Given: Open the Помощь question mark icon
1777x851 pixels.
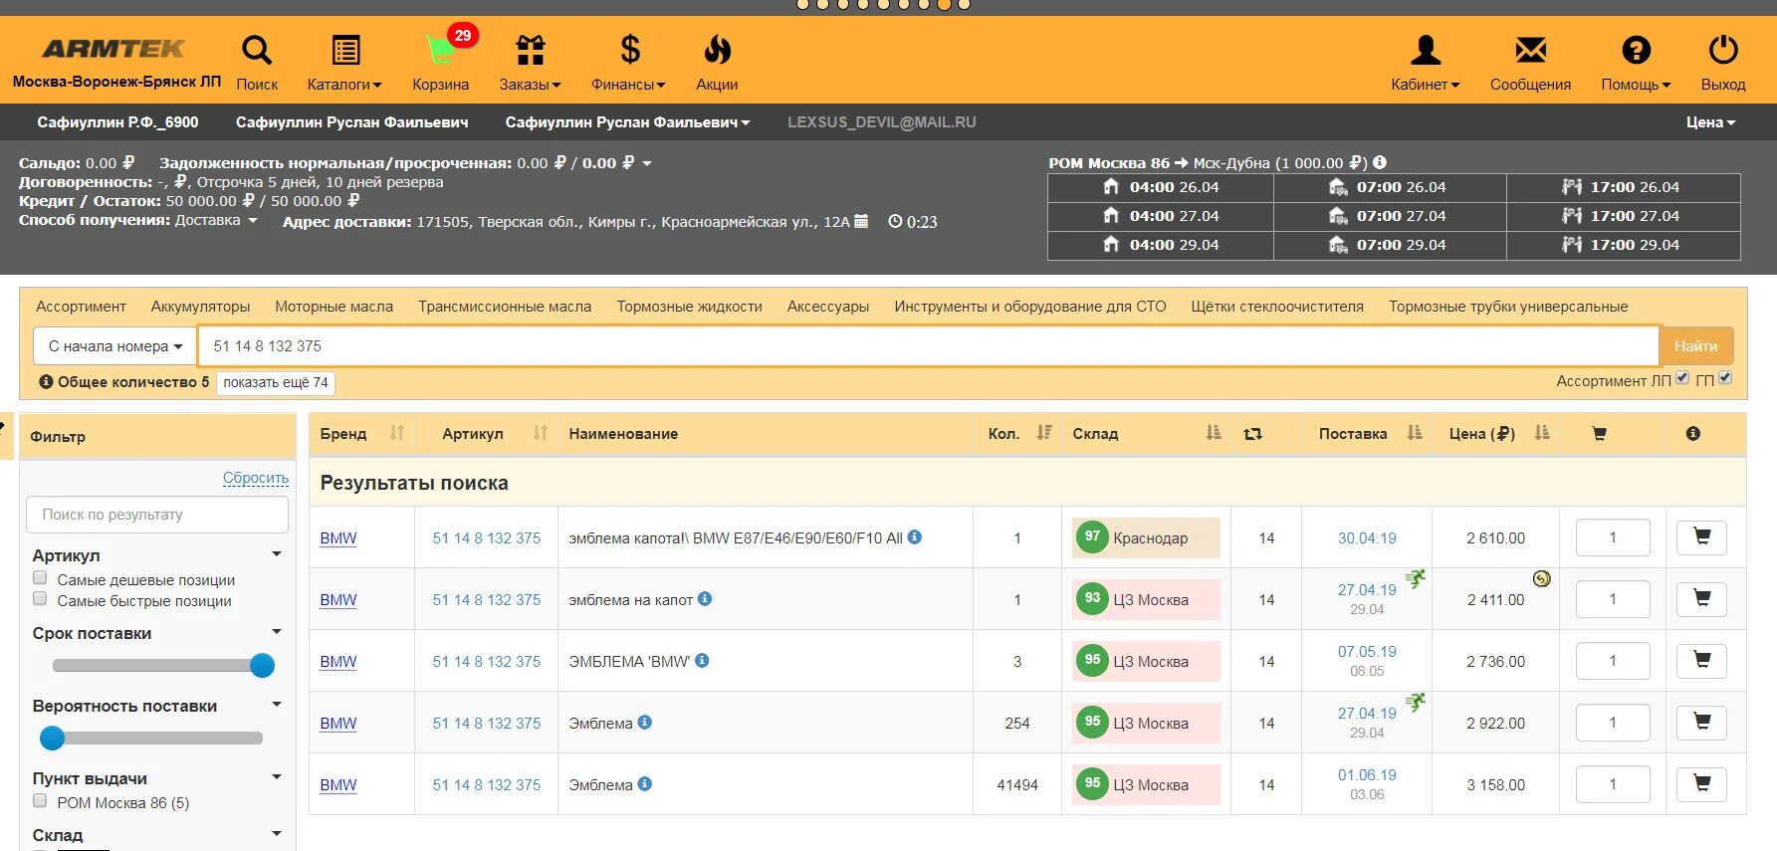Looking at the screenshot, I should coord(1636,50).
